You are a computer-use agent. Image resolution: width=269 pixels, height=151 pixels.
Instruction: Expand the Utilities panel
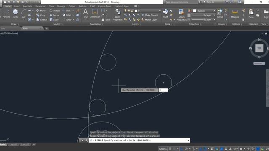(237, 24)
